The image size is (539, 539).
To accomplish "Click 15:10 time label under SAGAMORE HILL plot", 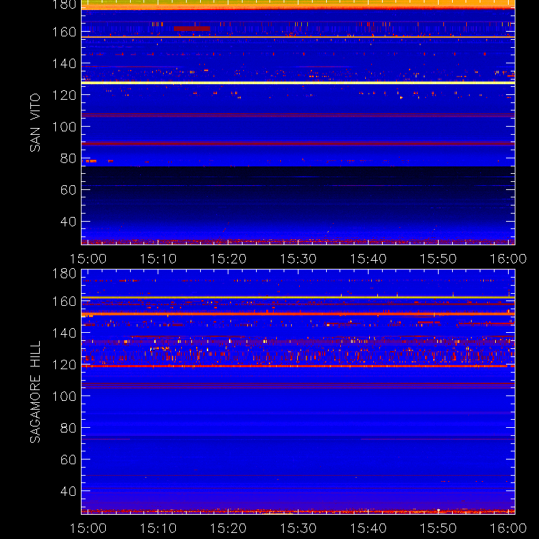I will 158,528.
